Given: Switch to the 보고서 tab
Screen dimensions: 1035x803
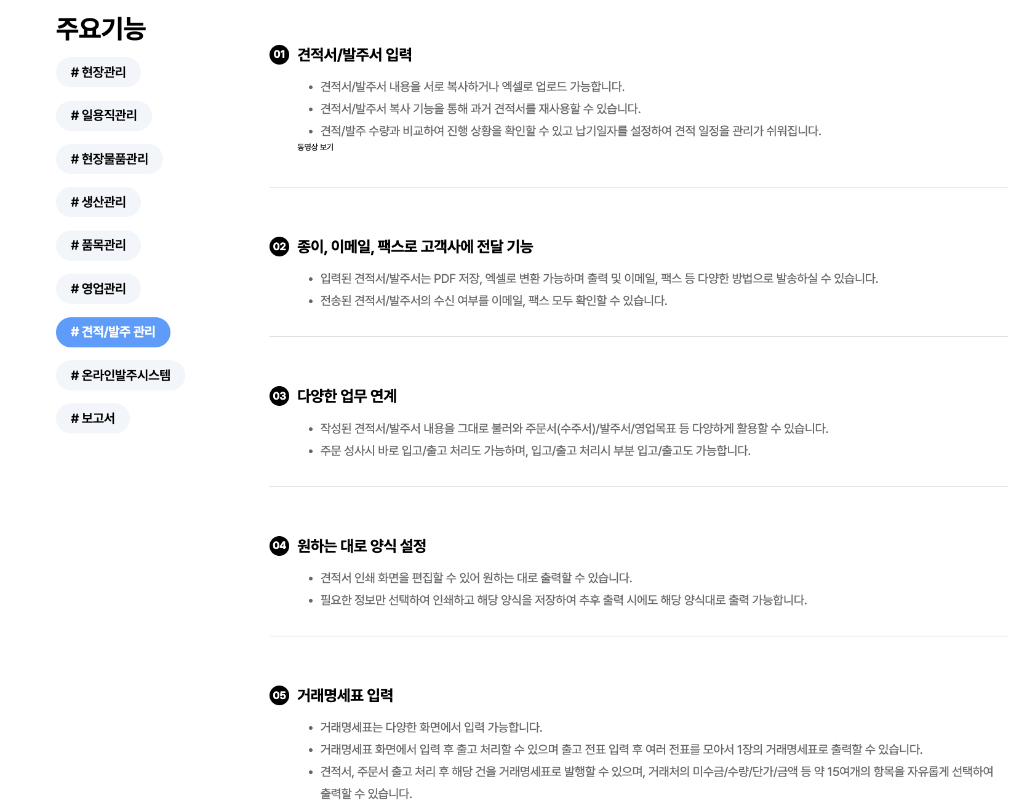Looking at the screenshot, I should (x=93, y=418).
